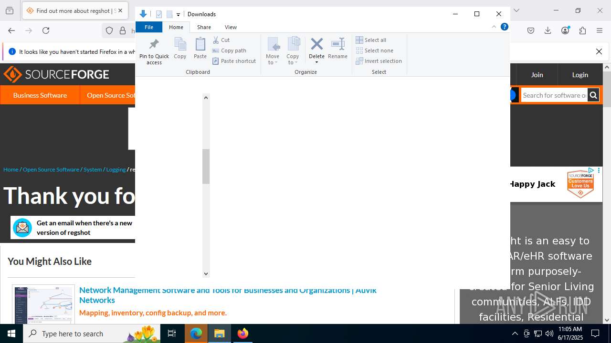Switch to the Share ribbon tab
Screen dimensions: 611x343
click(204, 27)
